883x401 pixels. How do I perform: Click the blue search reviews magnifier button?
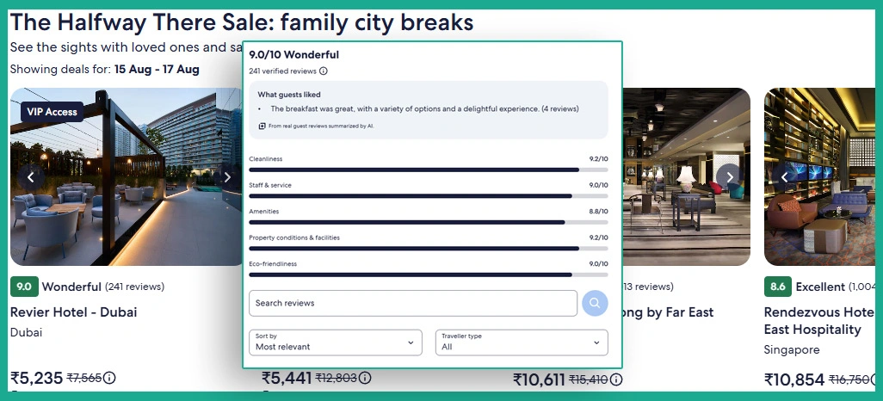click(595, 303)
